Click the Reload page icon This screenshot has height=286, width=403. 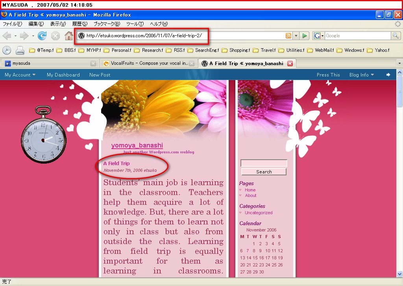pos(42,36)
